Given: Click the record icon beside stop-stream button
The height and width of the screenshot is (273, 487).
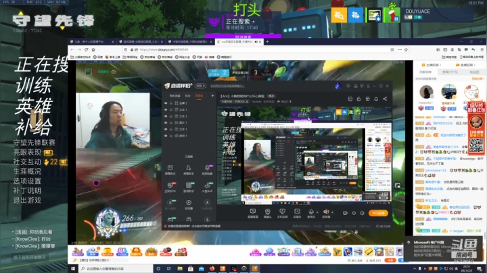Looking at the screenshot, I should click(345, 213).
